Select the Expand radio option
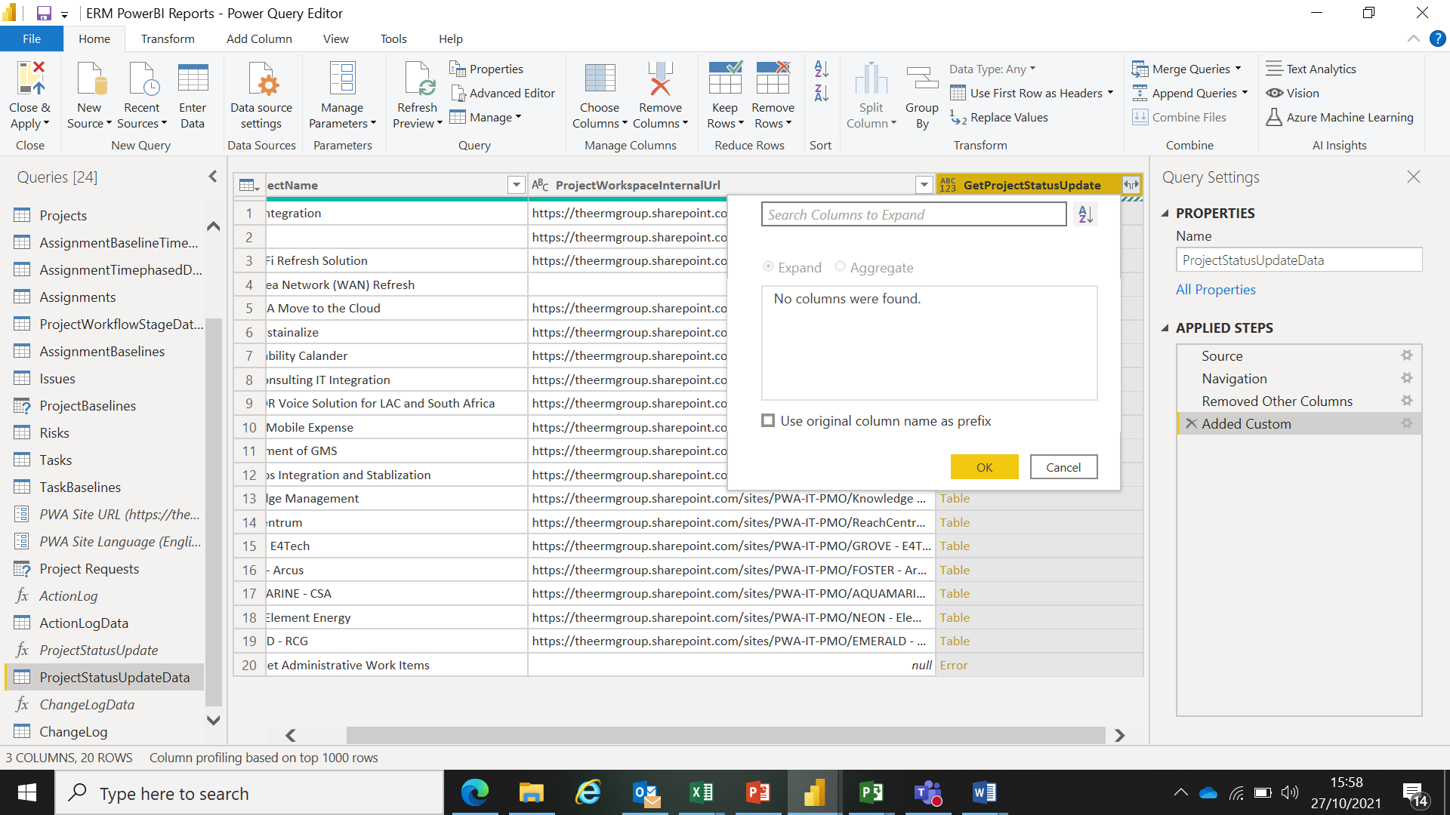1450x815 pixels. coord(769,266)
